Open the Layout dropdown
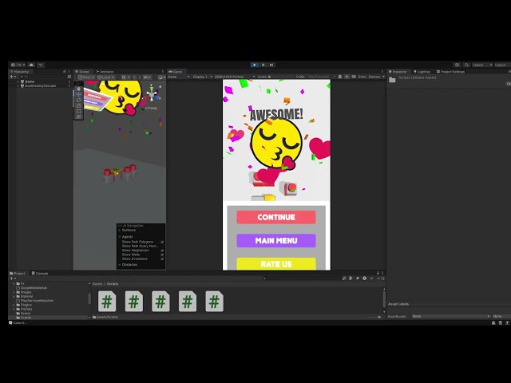This screenshot has height=383, width=511. [x=502, y=65]
